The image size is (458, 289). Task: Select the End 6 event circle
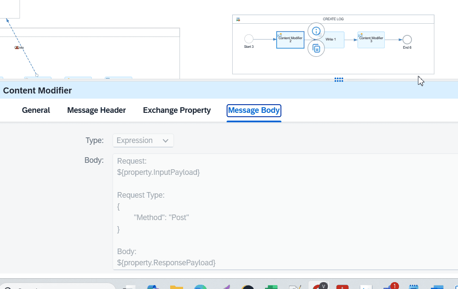pyautogui.click(x=407, y=40)
